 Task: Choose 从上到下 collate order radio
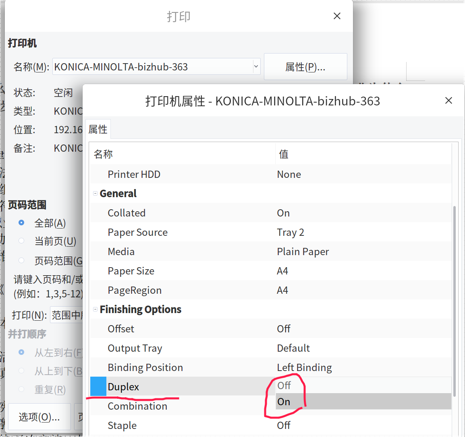tap(21, 371)
